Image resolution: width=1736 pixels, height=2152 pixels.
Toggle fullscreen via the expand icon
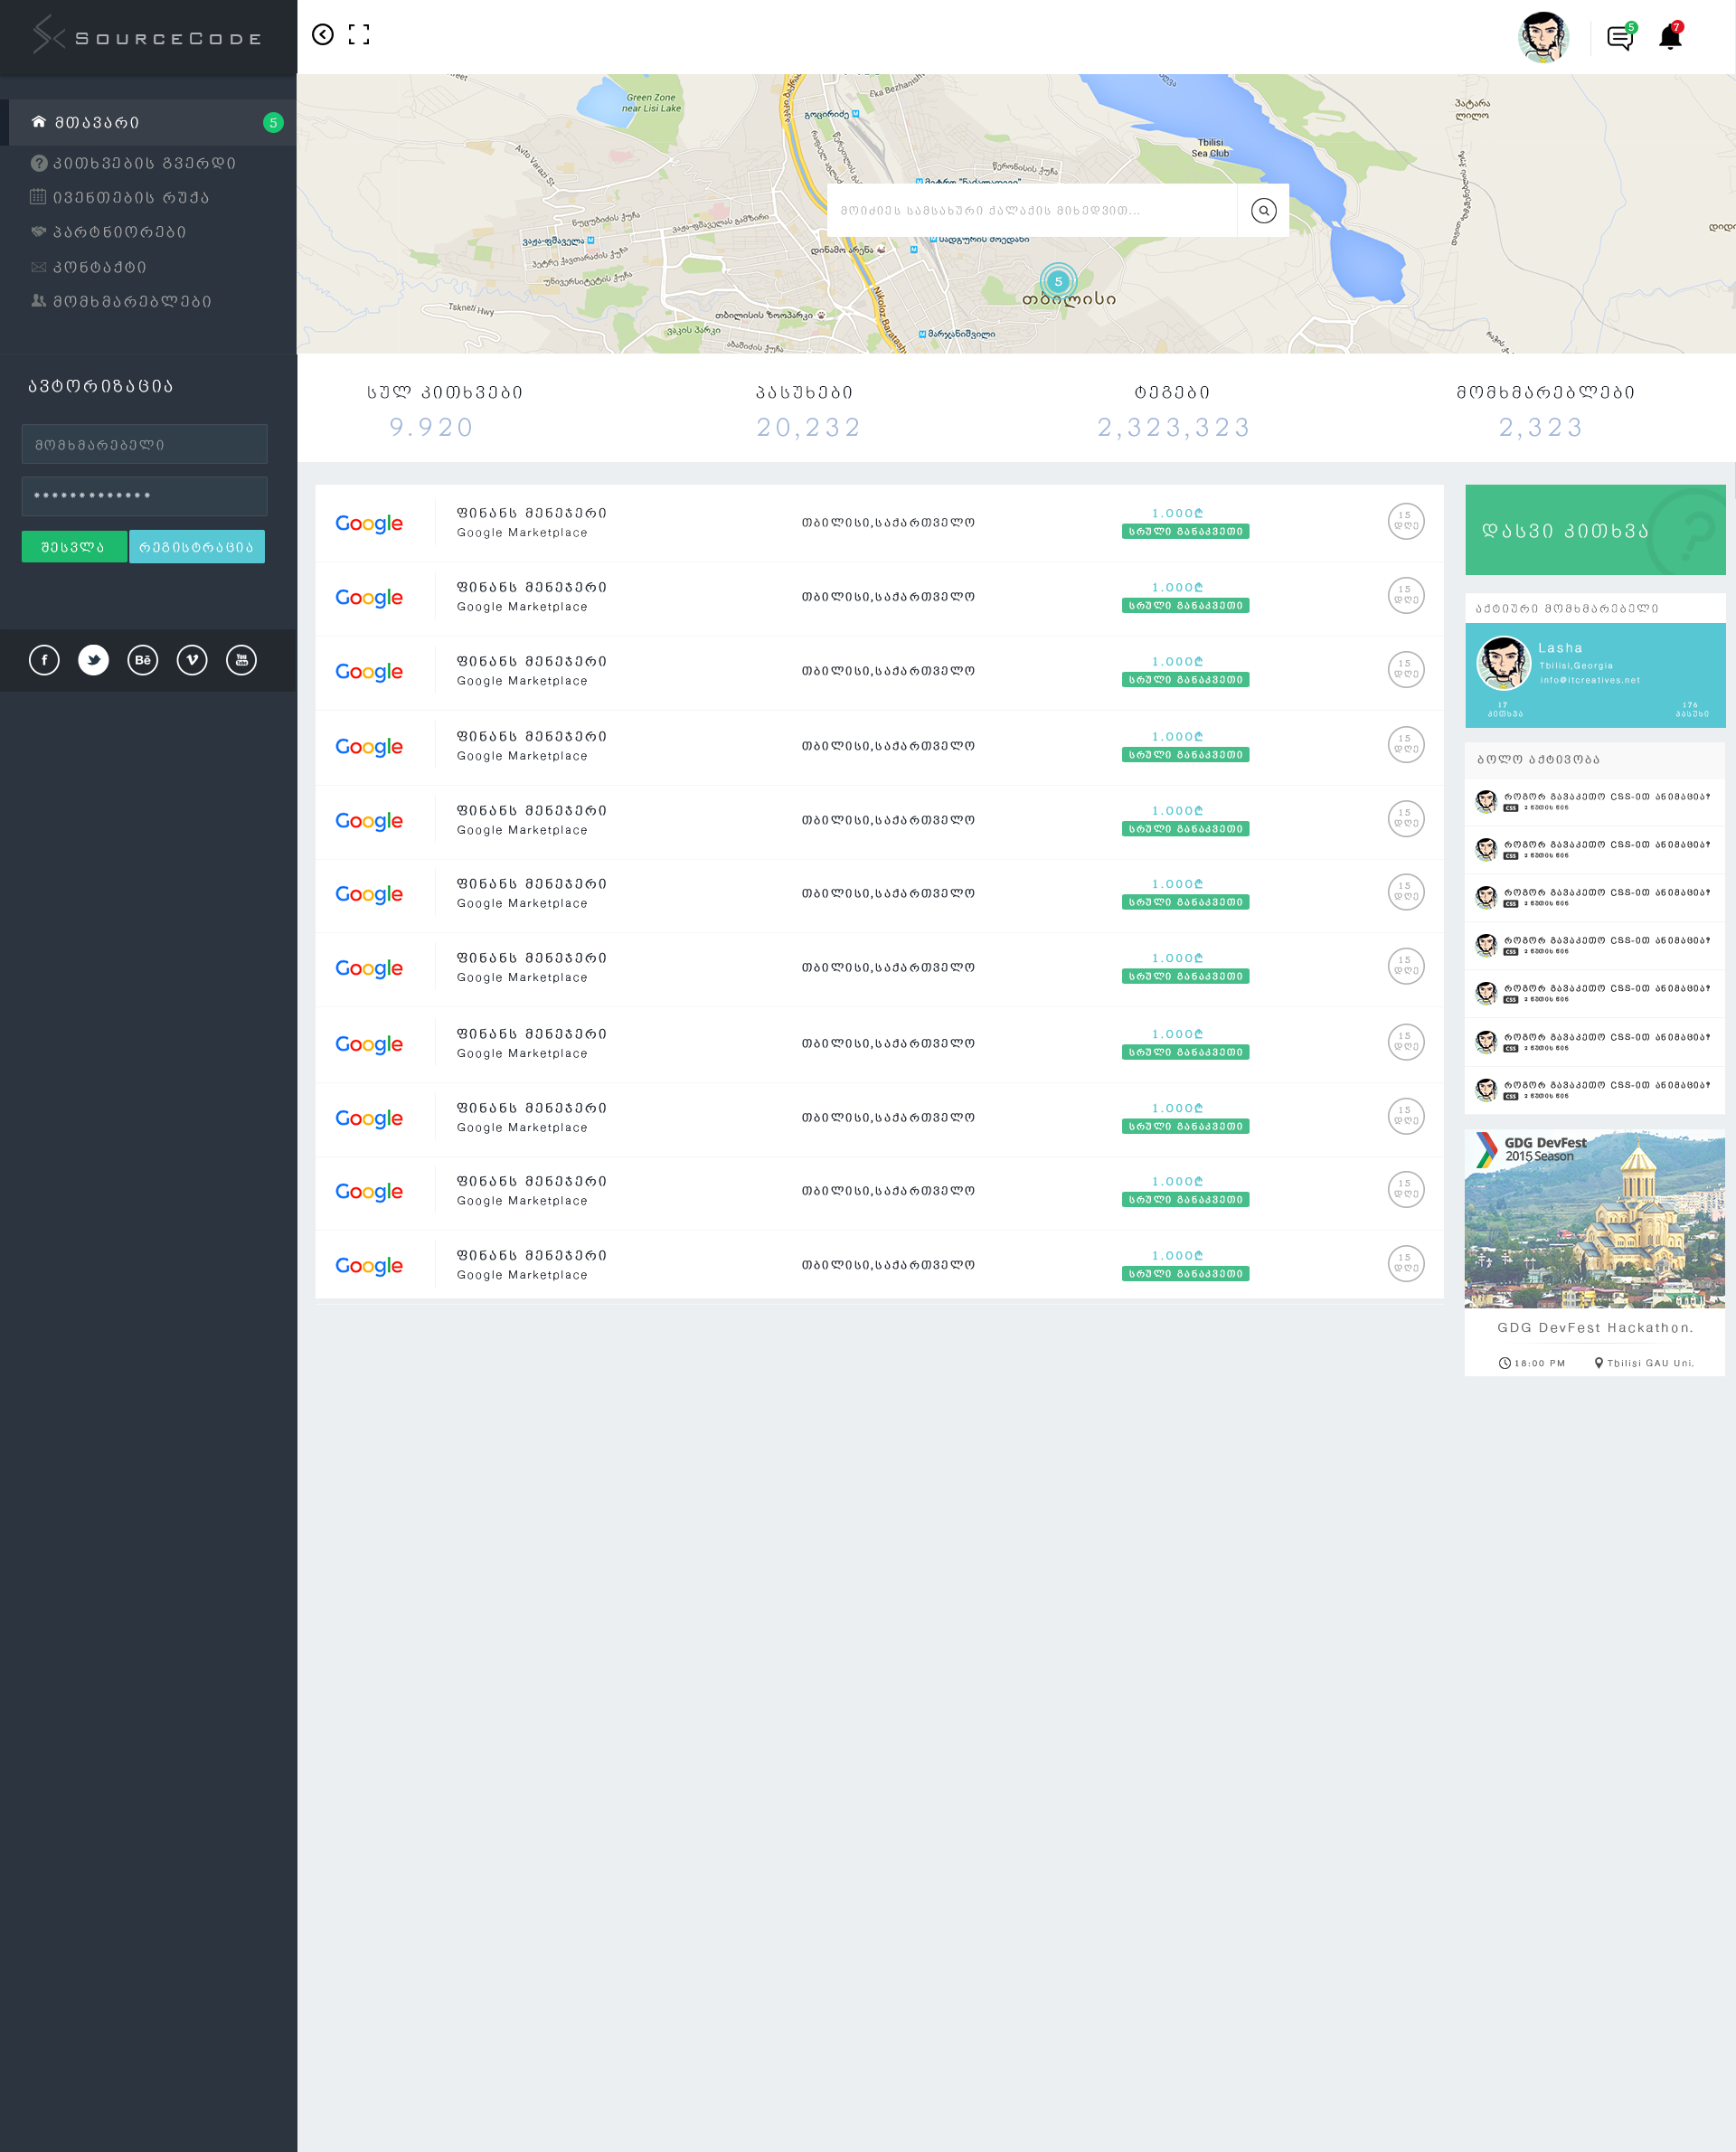(359, 35)
